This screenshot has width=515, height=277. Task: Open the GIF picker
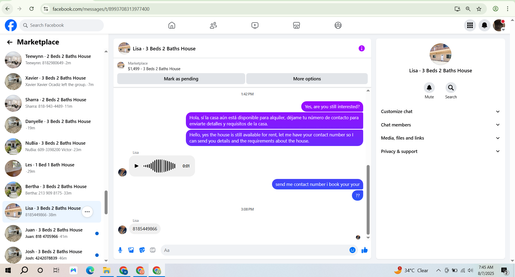(x=153, y=250)
